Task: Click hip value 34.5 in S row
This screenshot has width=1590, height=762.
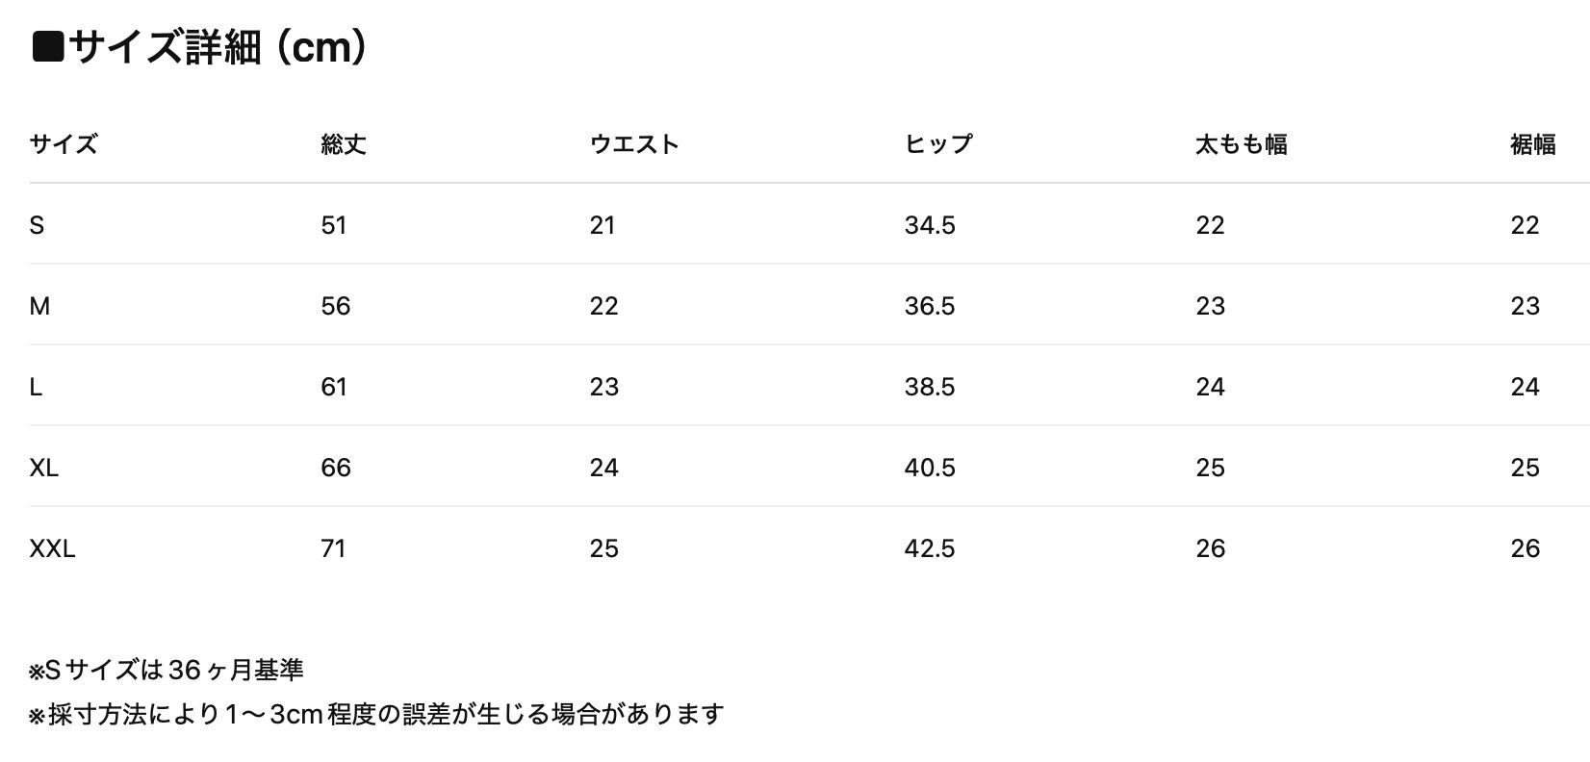Action: pos(930,225)
